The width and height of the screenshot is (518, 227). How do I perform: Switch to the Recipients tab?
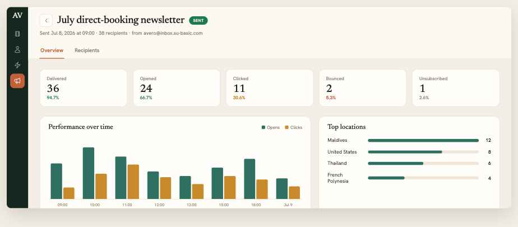tap(87, 50)
